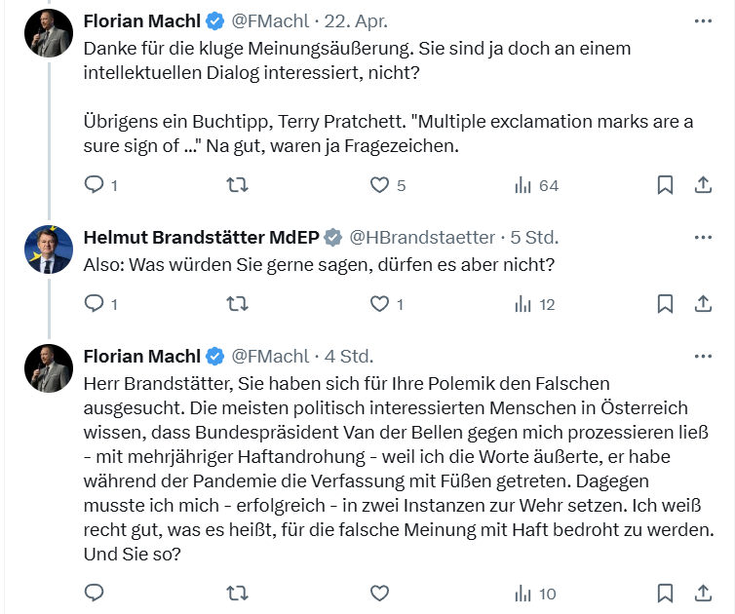Screen dimensions: 735x614
Task: Retweet the Terry Pratchett book tip tweet
Action: (236, 185)
